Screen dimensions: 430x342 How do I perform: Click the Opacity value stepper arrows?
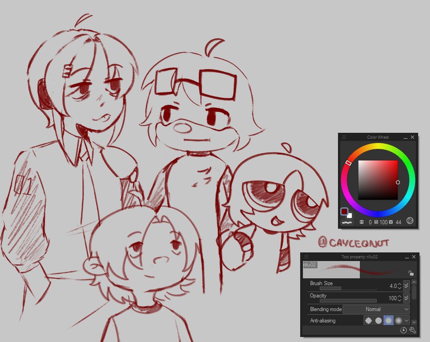399,298
